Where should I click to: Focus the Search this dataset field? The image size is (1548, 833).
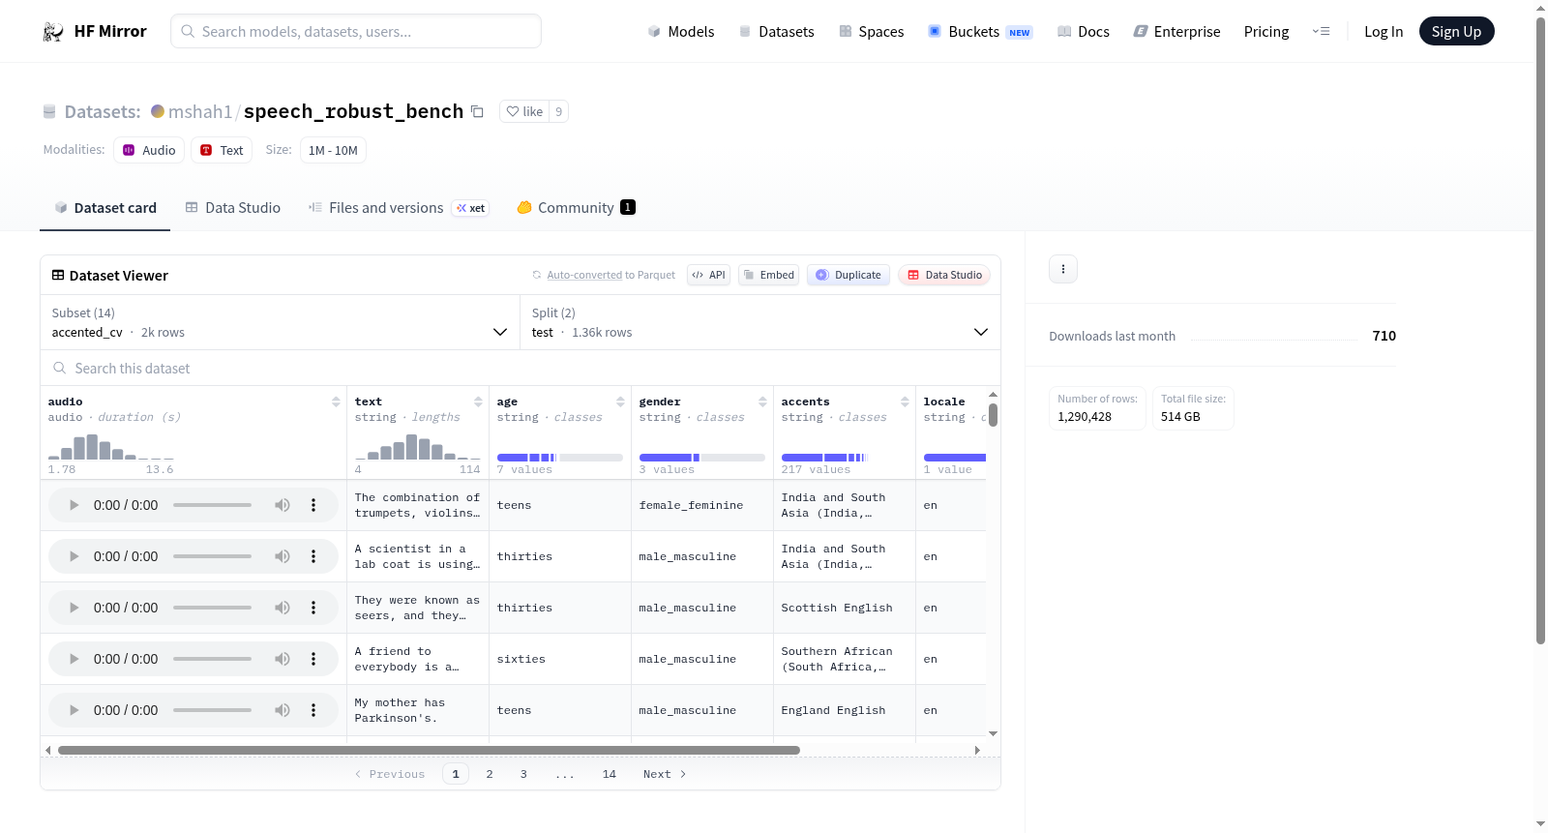point(521,368)
